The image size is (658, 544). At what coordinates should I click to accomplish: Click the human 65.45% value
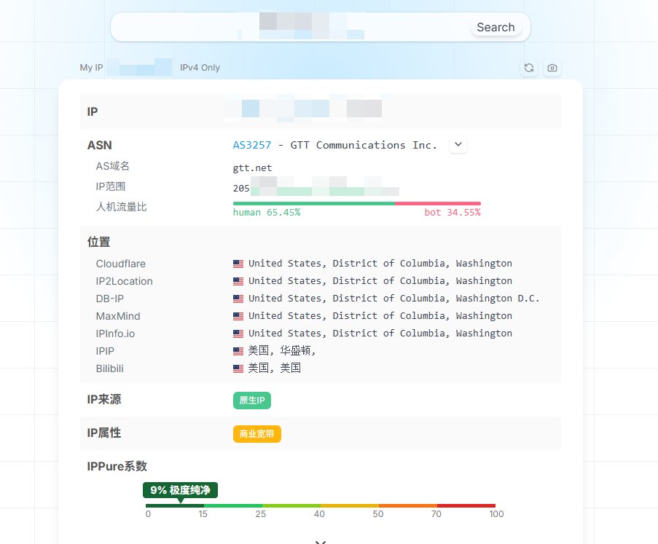[267, 212]
